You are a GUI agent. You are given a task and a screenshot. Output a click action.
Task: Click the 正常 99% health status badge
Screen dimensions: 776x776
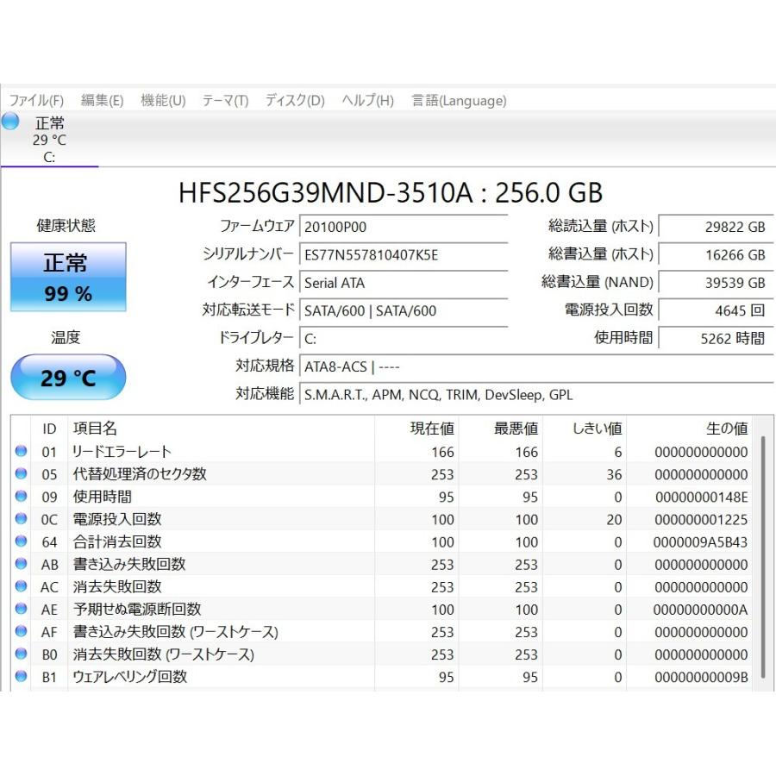point(68,277)
